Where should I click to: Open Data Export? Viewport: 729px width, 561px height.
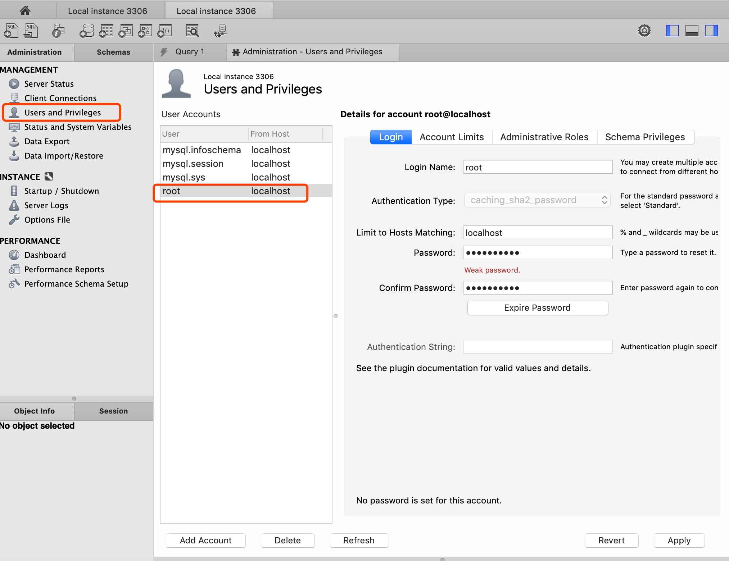(x=47, y=141)
